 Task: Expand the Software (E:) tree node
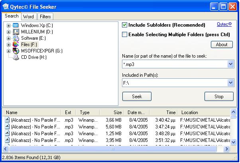click(8, 38)
